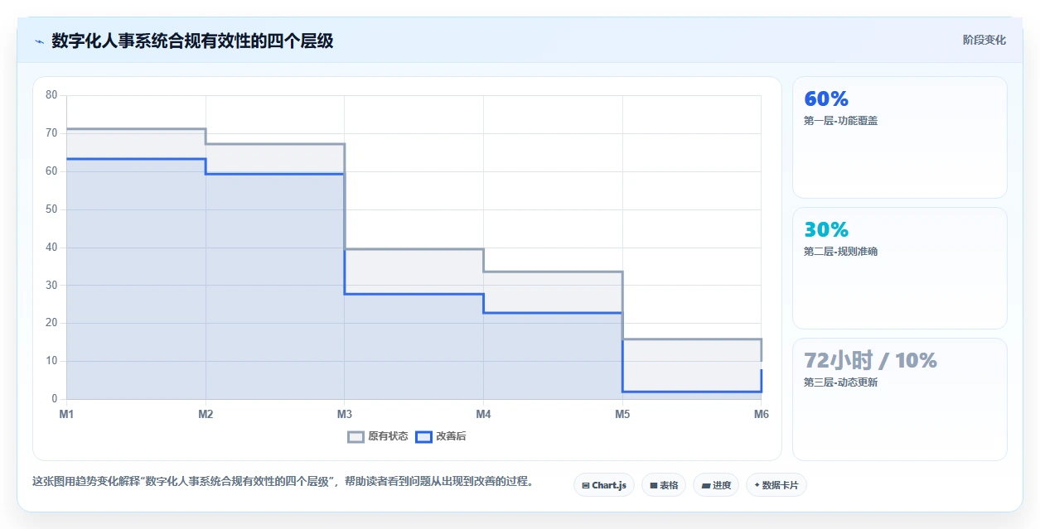Image resolution: width=1040 pixels, height=529 pixels.
Task: Click the header chart line icon
Action: click(x=39, y=41)
